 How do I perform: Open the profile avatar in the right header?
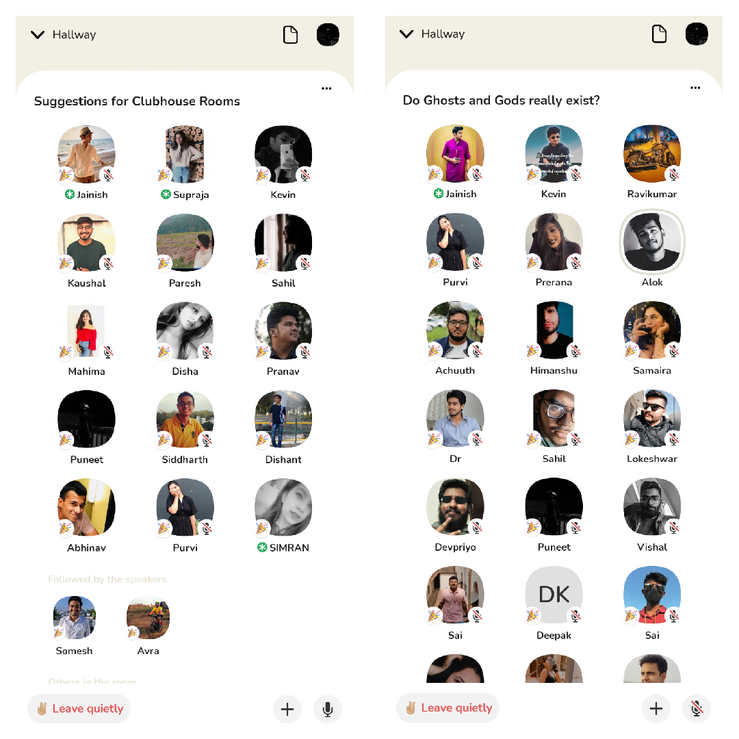[x=697, y=34]
